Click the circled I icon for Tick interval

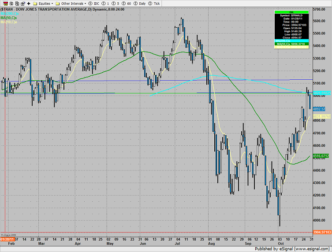(x=150, y=4)
